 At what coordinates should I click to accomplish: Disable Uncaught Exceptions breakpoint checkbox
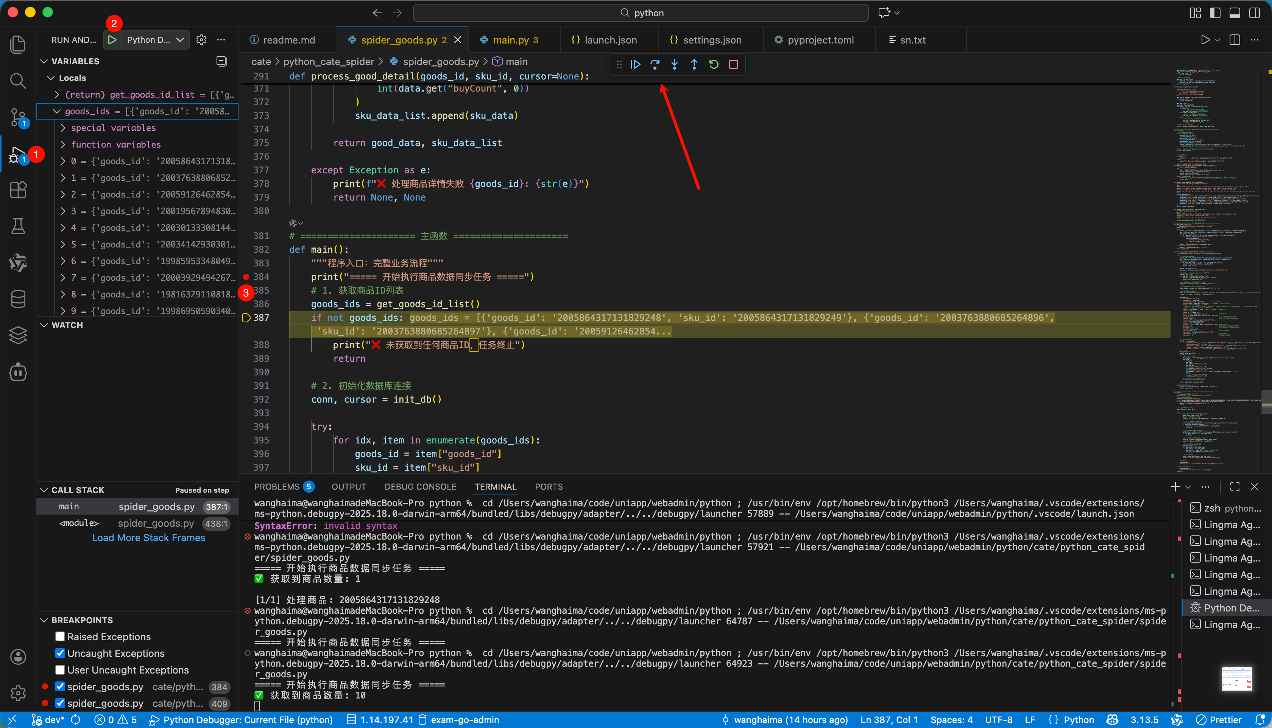click(x=61, y=653)
